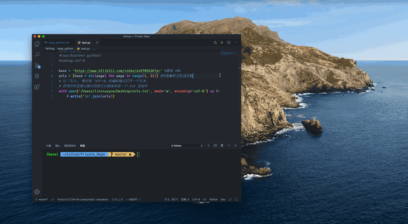Image resolution: width=408 pixels, height=224 pixels.
Task: Open the Explorer view in activity bar
Action: (x=37, y=44)
